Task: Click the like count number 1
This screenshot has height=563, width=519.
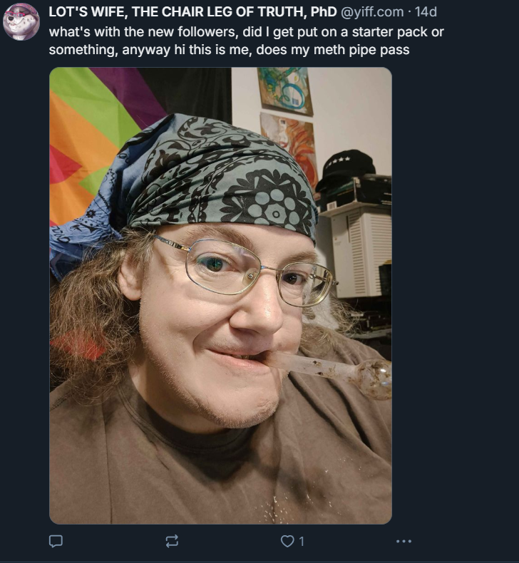Action: pyautogui.click(x=302, y=541)
